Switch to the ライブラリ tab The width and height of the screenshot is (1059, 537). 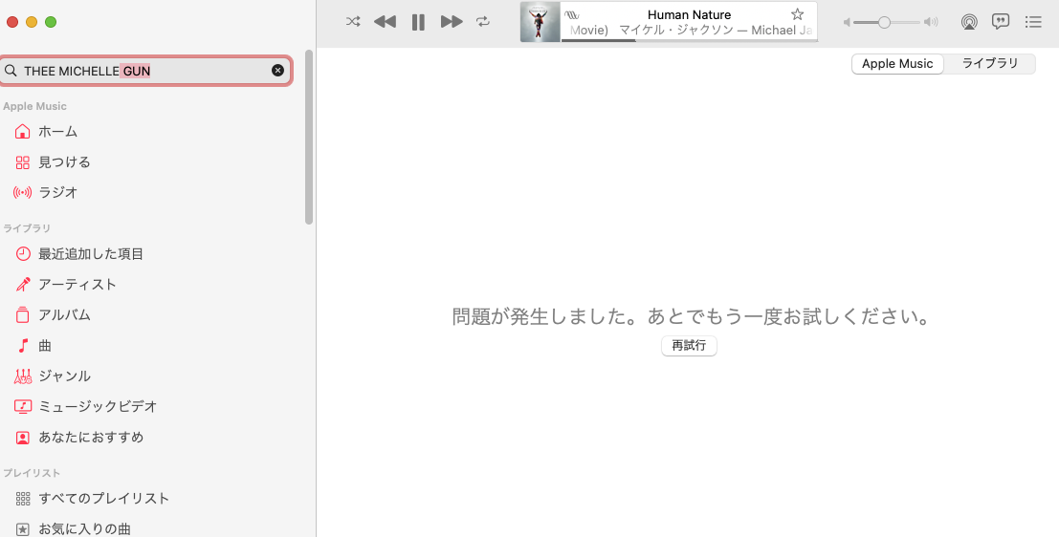tap(989, 64)
